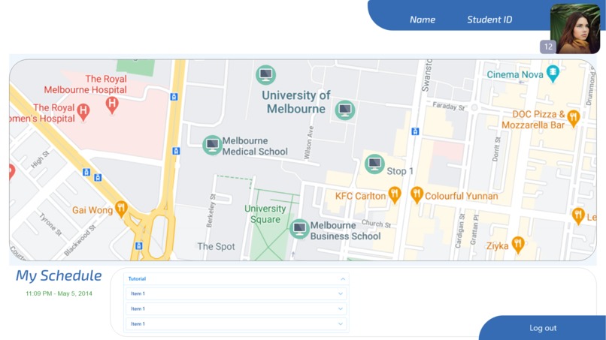Click the Name header label
This screenshot has height=340, width=606.
tap(423, 20)
